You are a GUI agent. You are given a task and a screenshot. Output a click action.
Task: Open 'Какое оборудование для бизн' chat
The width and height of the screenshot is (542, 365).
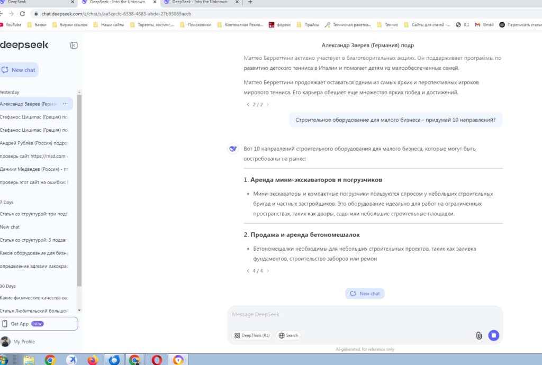34,253
